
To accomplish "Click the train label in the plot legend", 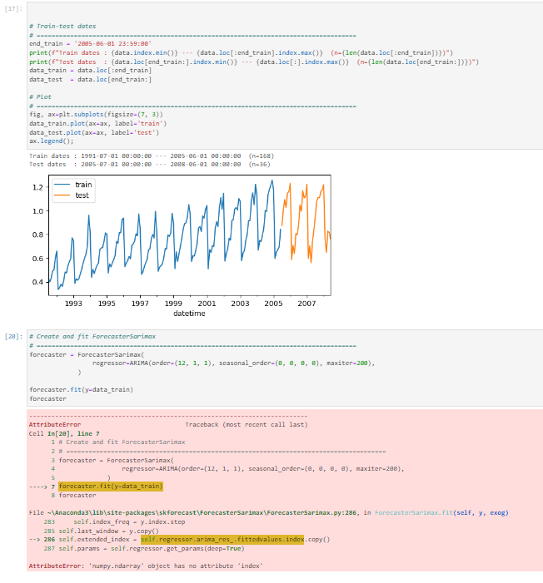I will coord(83,185).
